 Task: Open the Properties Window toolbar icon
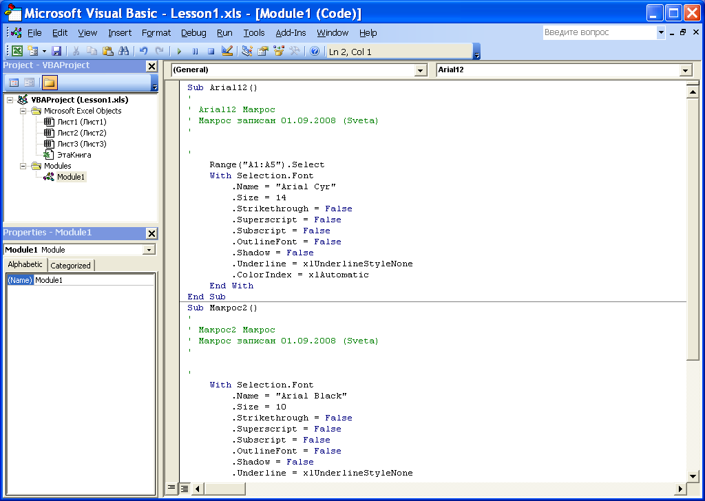(x=262, y=51)
